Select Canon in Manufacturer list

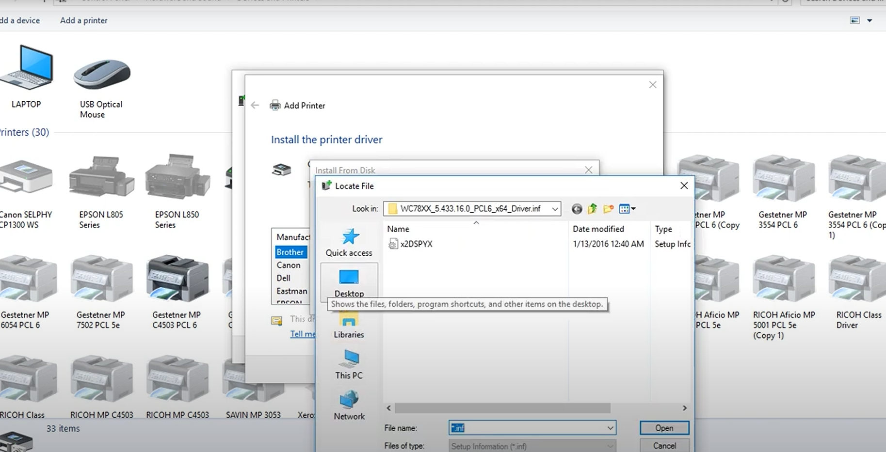click(x=289, y=265)
